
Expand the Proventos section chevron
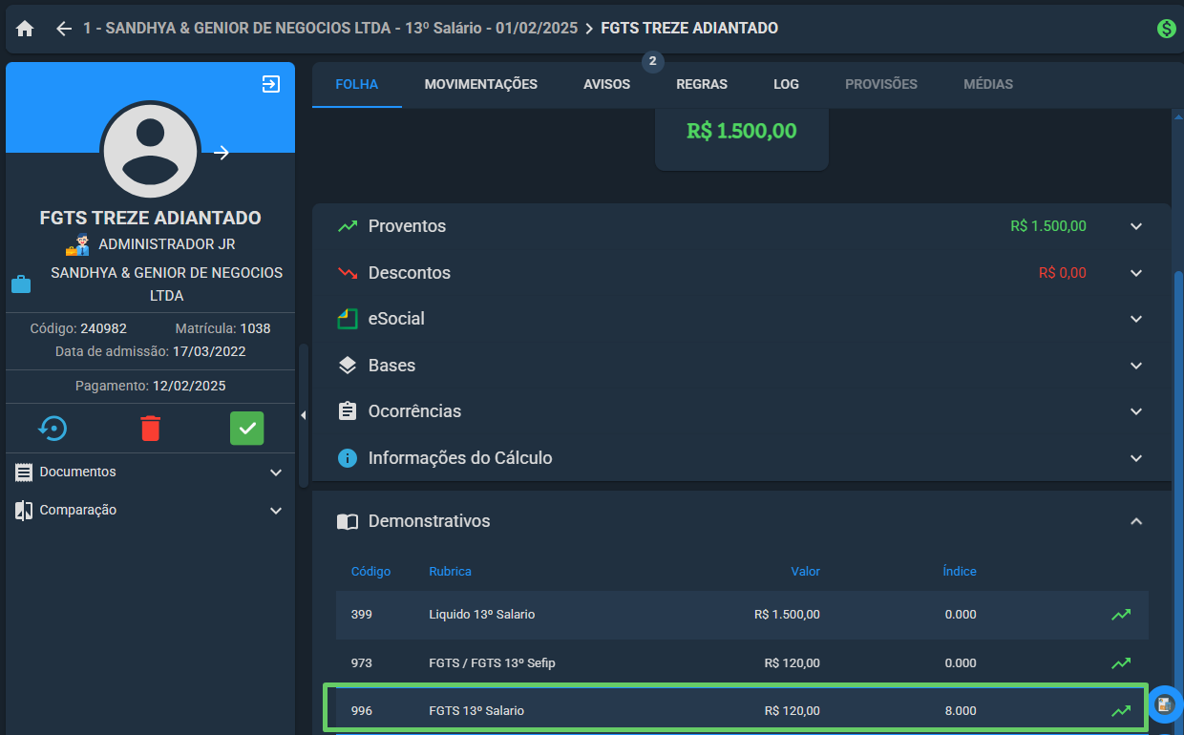click(x=1136, y=226)
